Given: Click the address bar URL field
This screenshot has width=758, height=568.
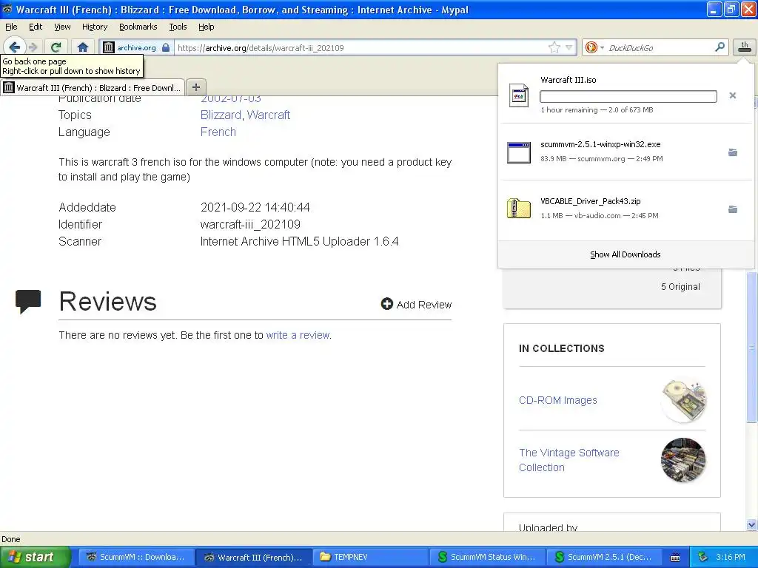Looking at the screenshot, I should tap(360, 47).
